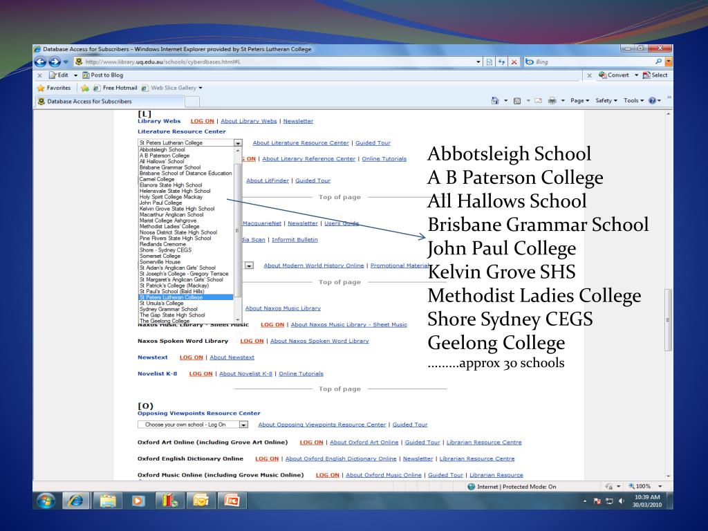The width and height of the screenshot is (708, 531).
Task: Expand the Opposing Viewpoints school dropdown
Action: (243, 425)
